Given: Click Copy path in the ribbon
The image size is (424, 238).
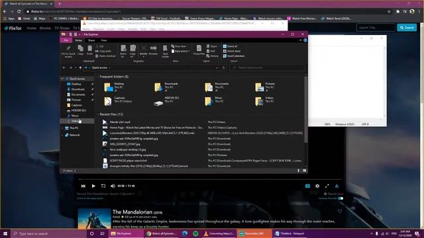Looking at the screenshot, I should pos(103,52).
